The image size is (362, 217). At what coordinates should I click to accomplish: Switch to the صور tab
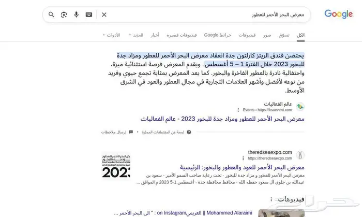click(267, 35)
